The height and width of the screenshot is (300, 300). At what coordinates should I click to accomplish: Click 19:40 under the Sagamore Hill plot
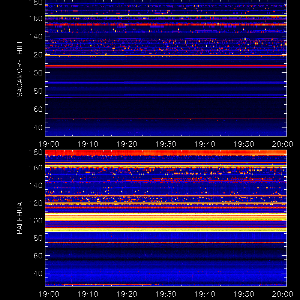point(205,144)
